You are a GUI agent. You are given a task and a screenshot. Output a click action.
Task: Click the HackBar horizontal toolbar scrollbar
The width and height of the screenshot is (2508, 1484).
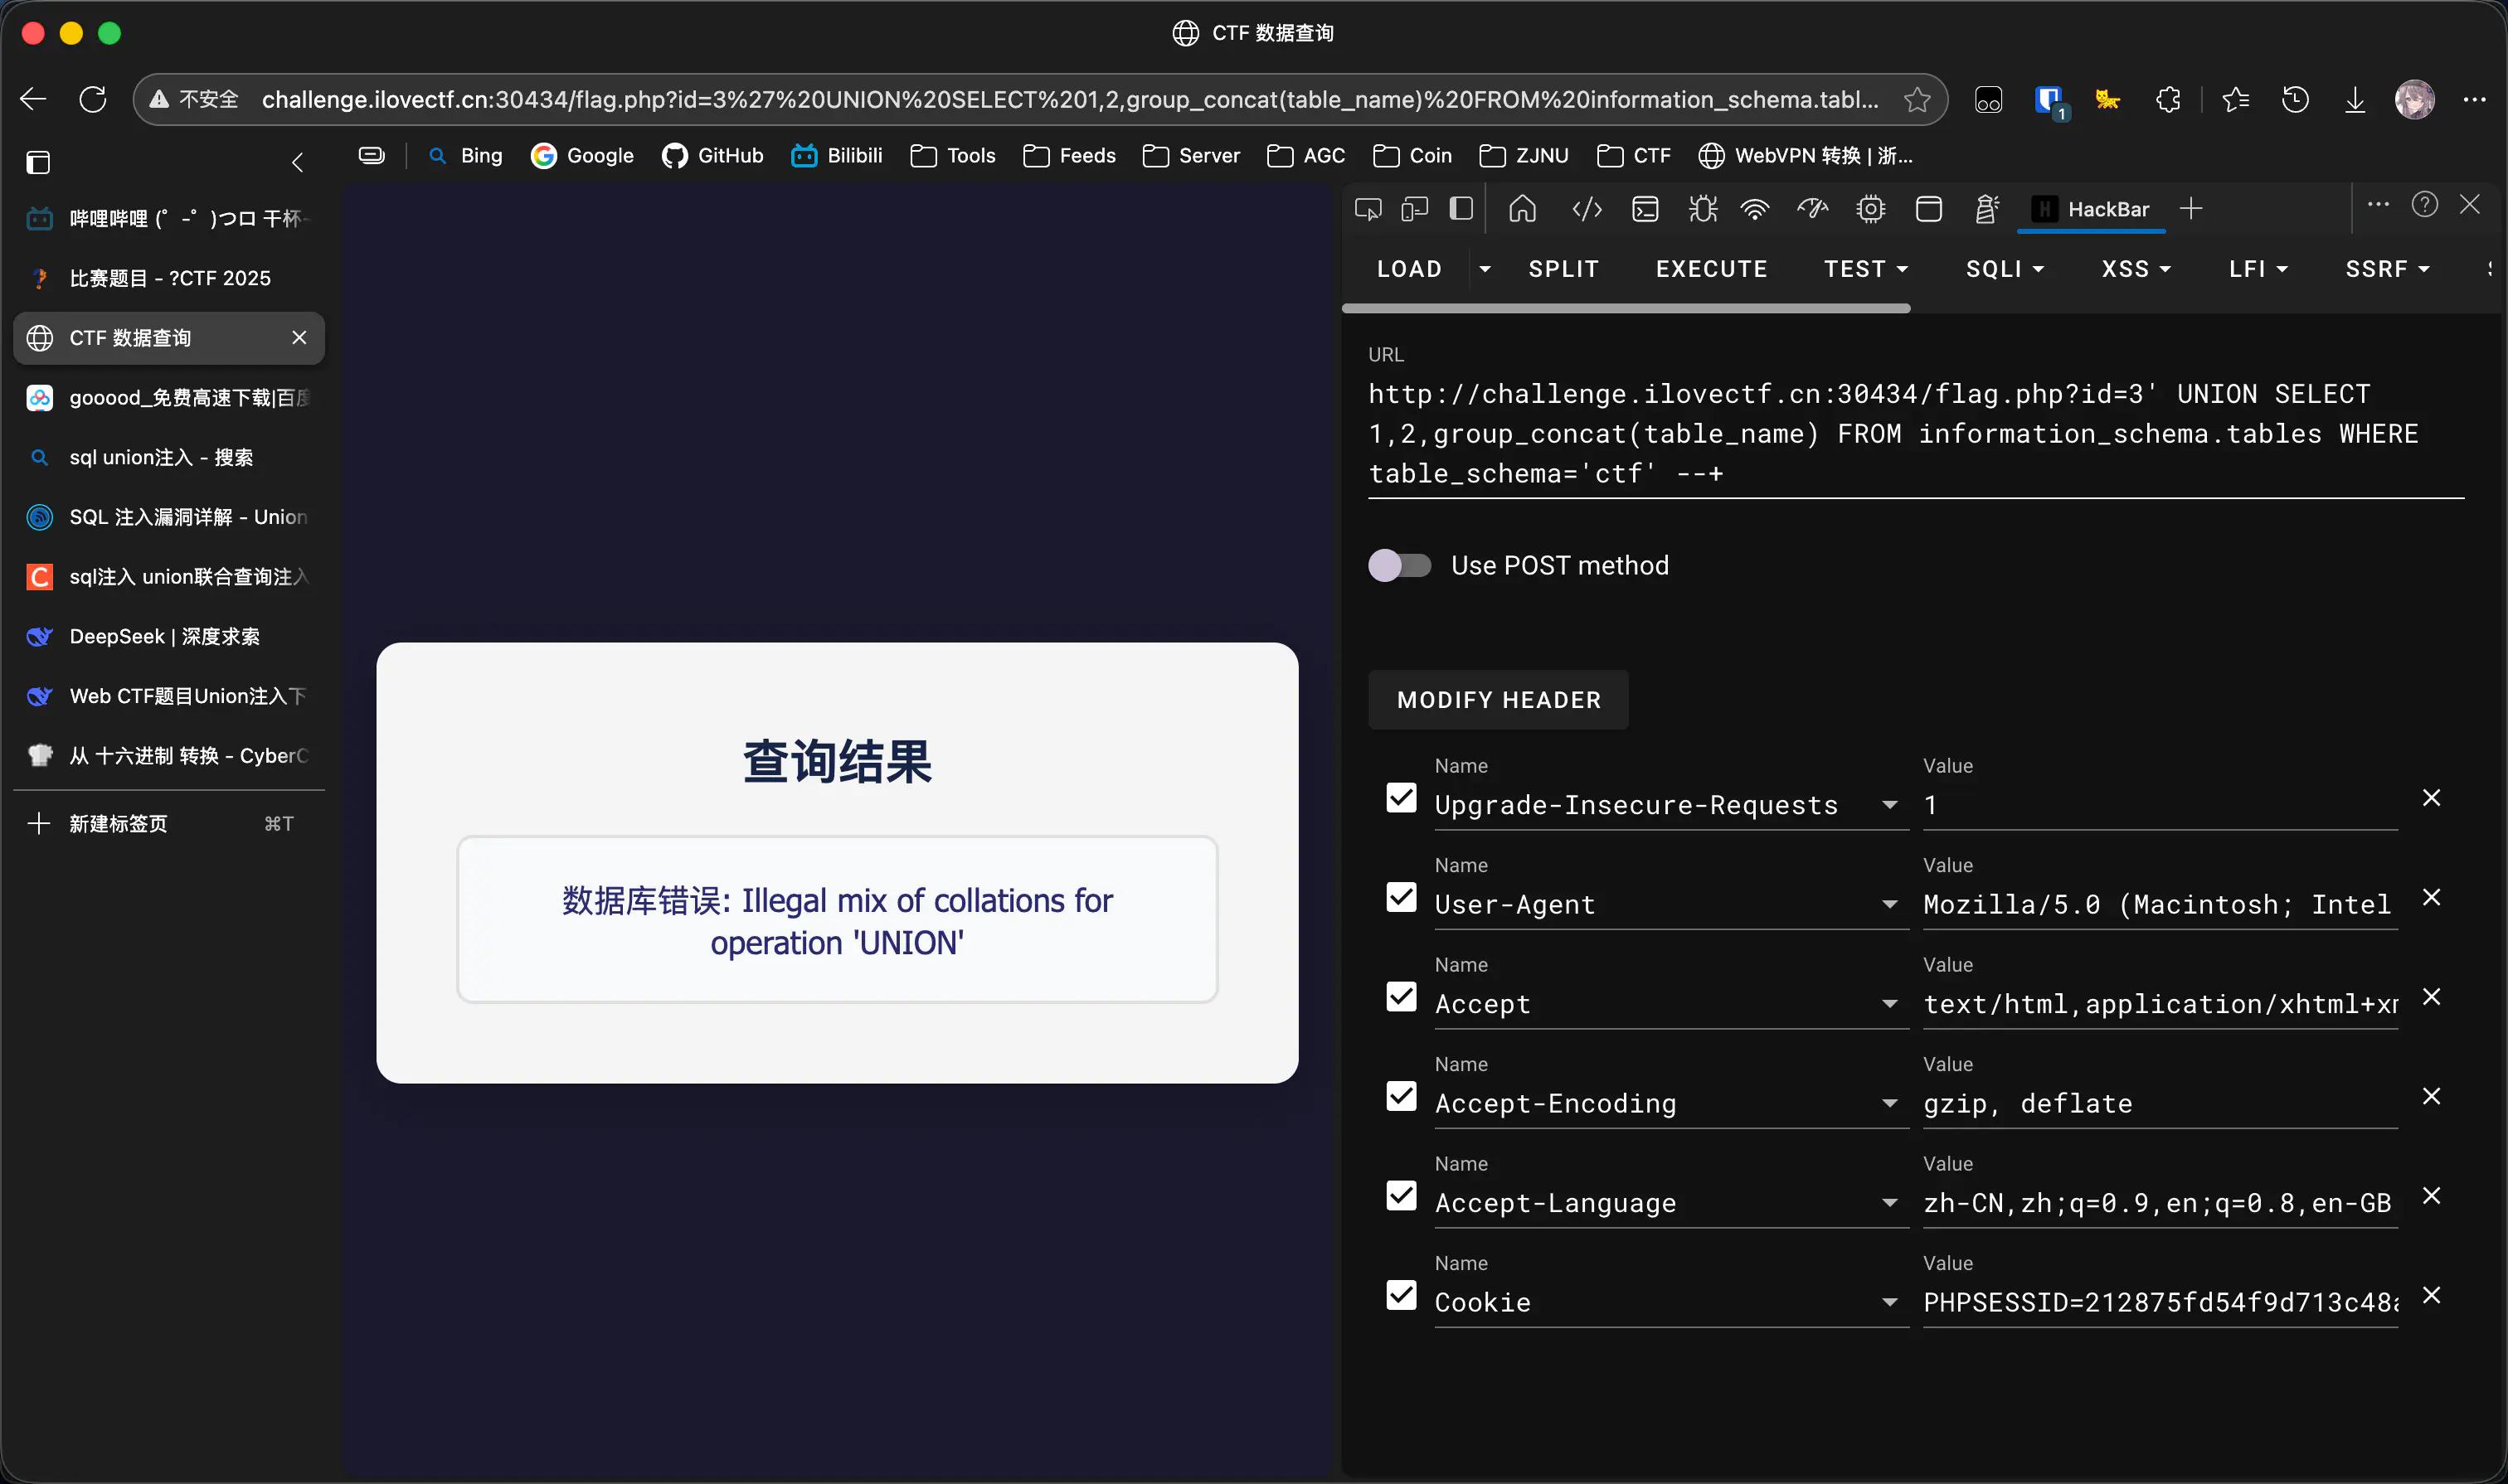1626,309
